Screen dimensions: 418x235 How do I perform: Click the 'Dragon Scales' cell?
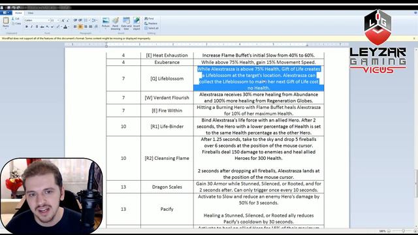point(167,187)
